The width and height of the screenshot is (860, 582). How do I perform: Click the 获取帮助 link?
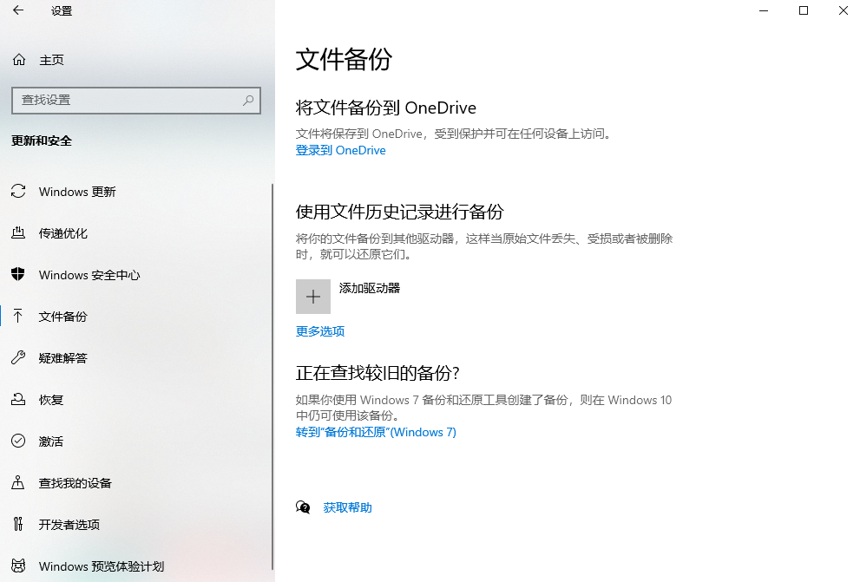[x=347, y=507]
